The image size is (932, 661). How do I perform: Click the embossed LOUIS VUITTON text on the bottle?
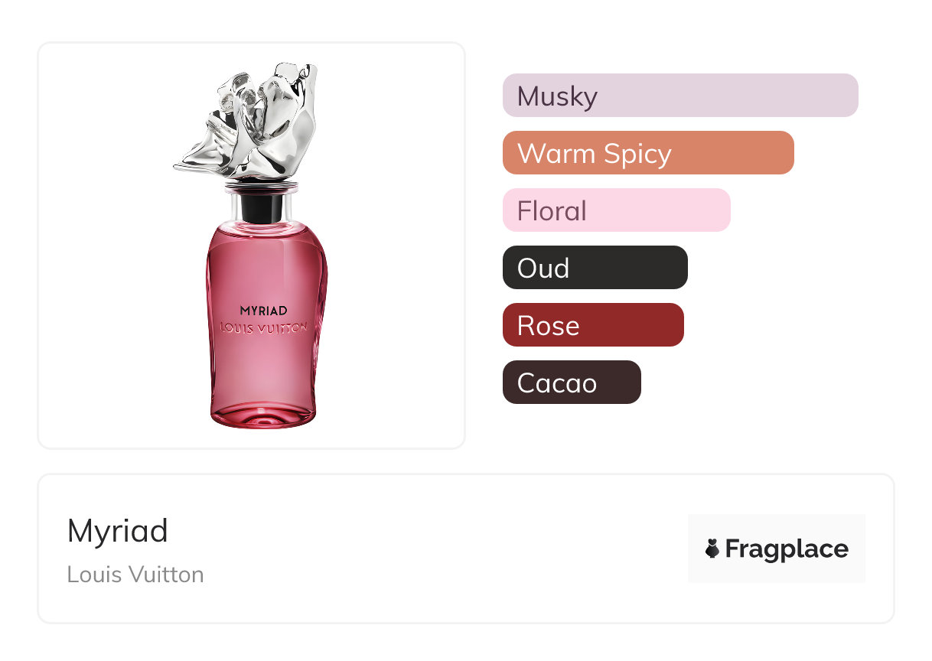click(x=263, y=327)
